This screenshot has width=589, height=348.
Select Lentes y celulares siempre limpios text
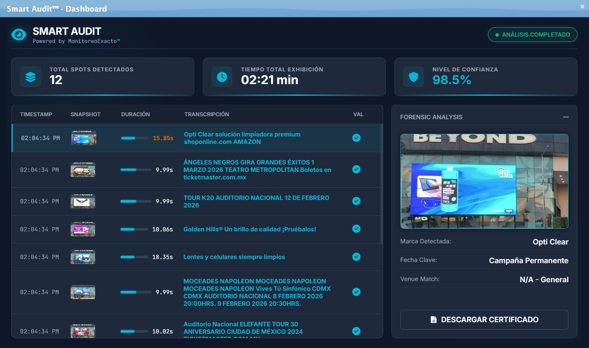point(234,257)
